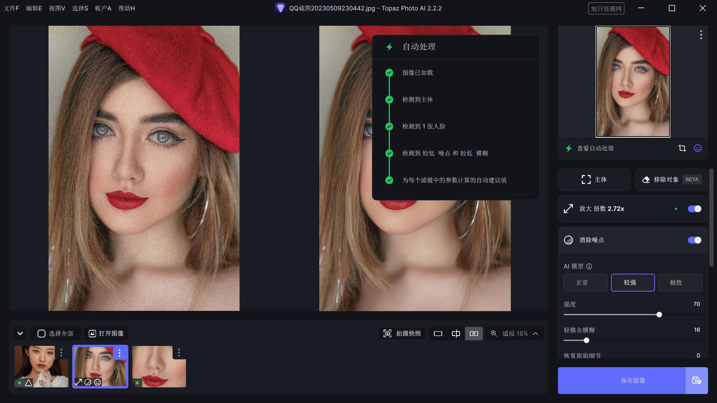Viewport: 717px width, 403px height.
Task: Open the face recovery smiley icon
Action: pos(698,148)
